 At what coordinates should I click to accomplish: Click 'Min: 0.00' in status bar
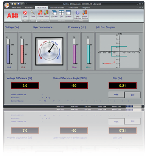click(x=61, y=106)
